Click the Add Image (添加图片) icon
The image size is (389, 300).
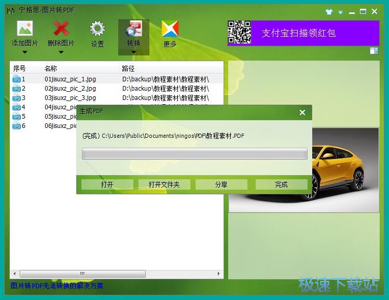[x=25, y=28]
